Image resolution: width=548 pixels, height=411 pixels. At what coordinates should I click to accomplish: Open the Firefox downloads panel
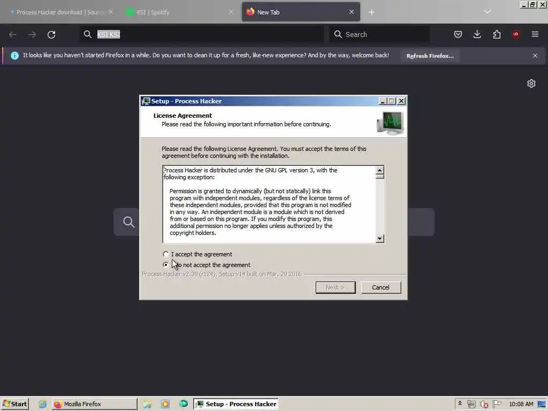(477, 34)
